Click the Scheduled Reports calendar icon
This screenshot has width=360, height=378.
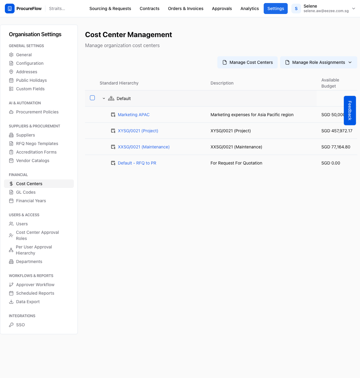pos(11,293)
